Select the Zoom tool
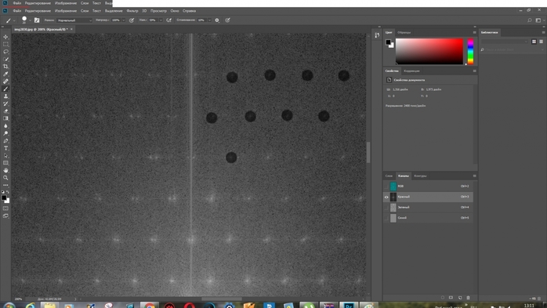 coord(5,178)
